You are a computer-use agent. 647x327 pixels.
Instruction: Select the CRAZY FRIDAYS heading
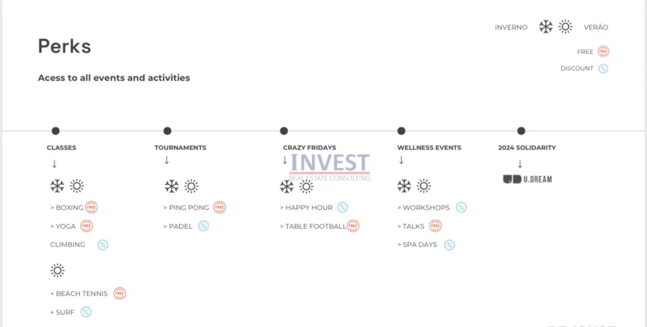coord(309,148)
